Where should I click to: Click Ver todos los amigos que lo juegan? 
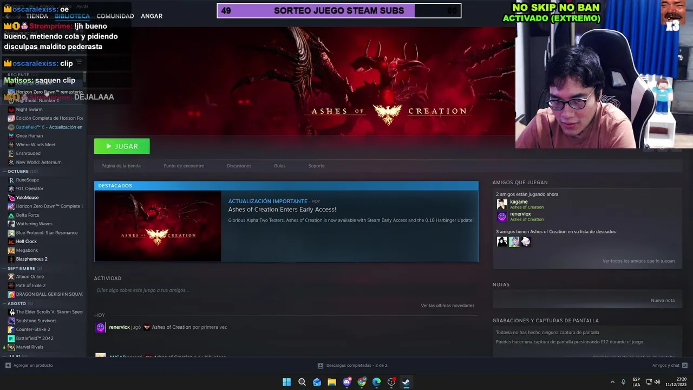[x=638, y=261]
